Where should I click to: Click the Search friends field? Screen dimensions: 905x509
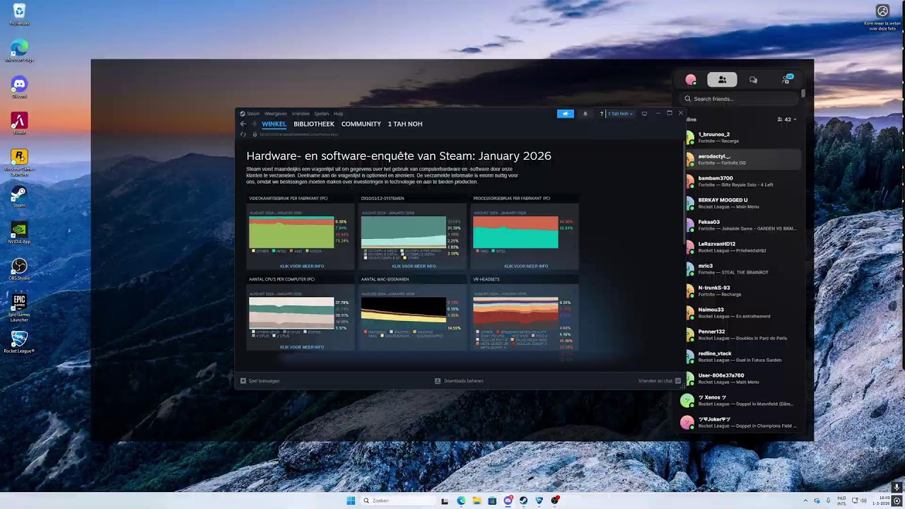[x=740, y=99]
